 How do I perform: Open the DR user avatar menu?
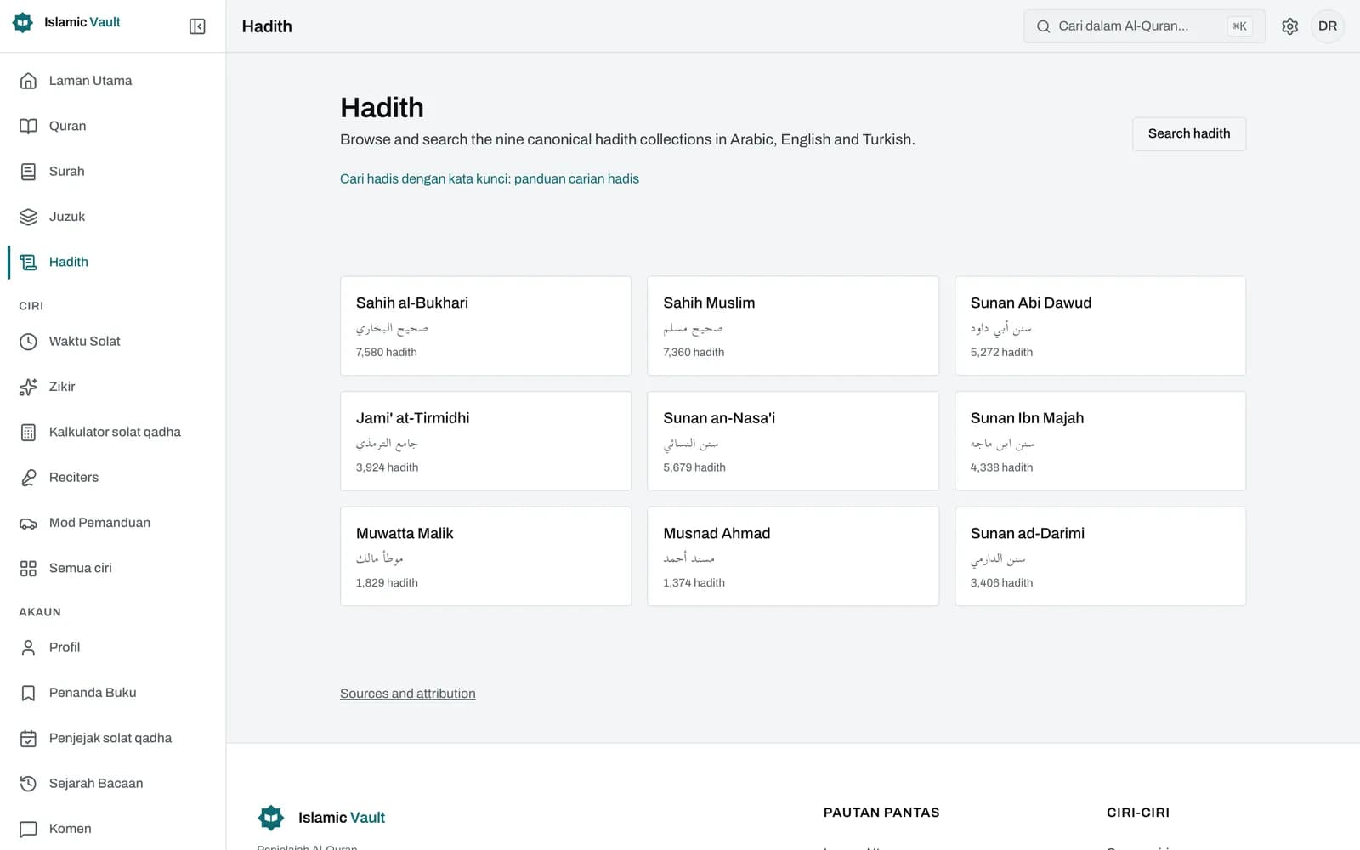[x=1328, y=26]
